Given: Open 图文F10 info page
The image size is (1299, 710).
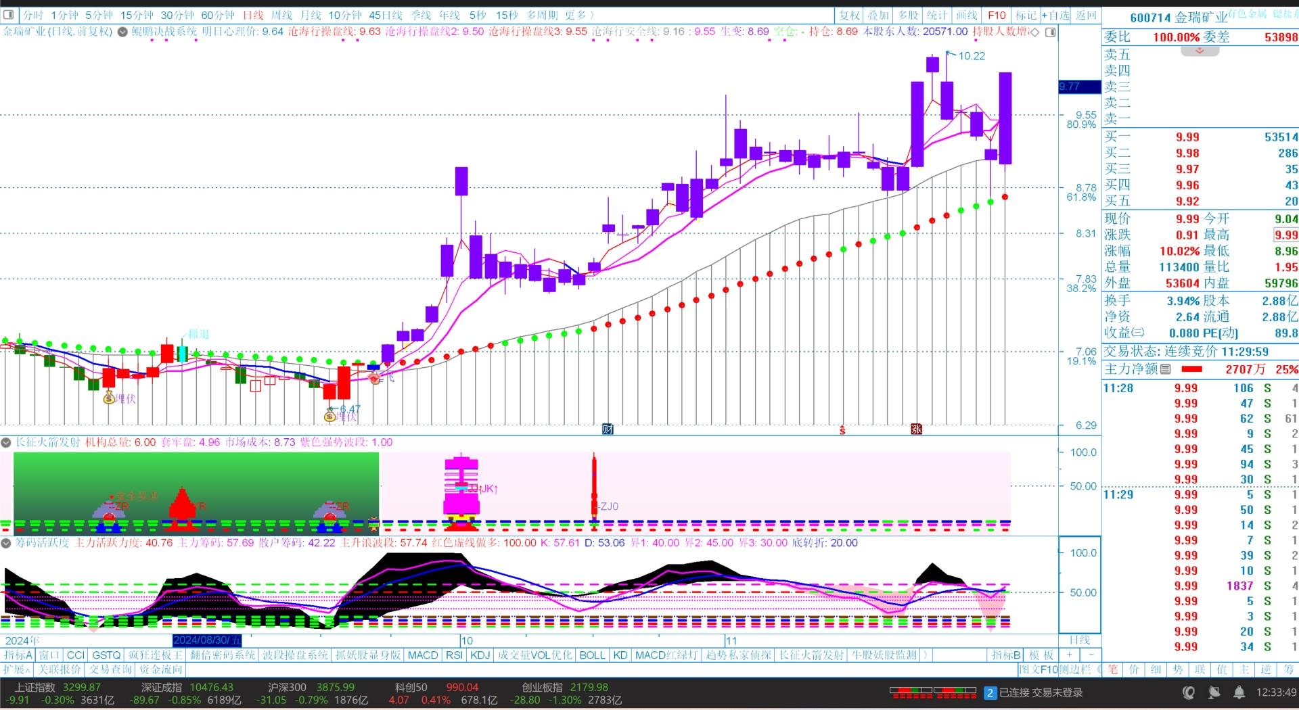Looking at the screenshot, I should (x=1039, y=669).
